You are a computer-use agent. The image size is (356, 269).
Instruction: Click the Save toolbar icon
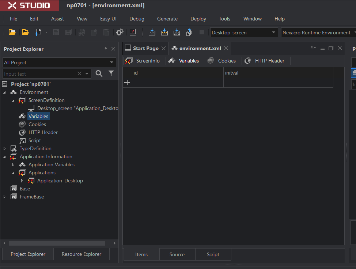(x=56, y=33)
